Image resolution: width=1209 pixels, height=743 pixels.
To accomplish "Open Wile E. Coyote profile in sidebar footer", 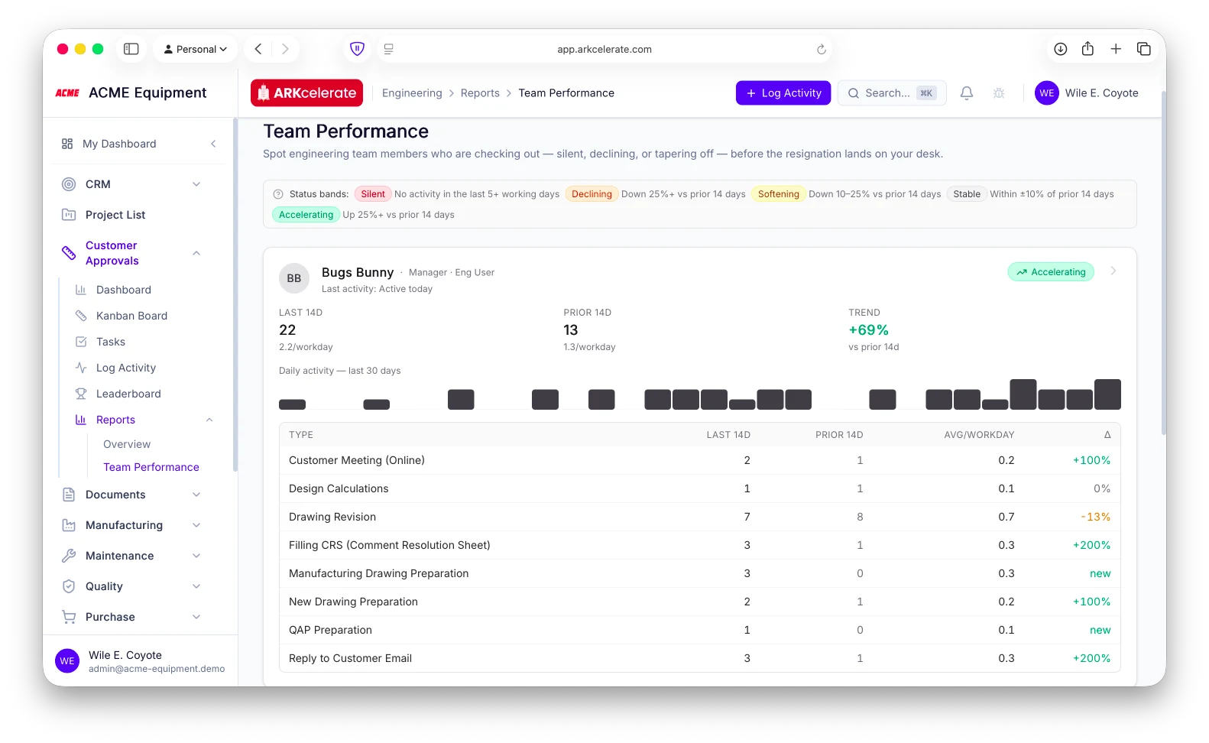I will [x=140, y=661].
